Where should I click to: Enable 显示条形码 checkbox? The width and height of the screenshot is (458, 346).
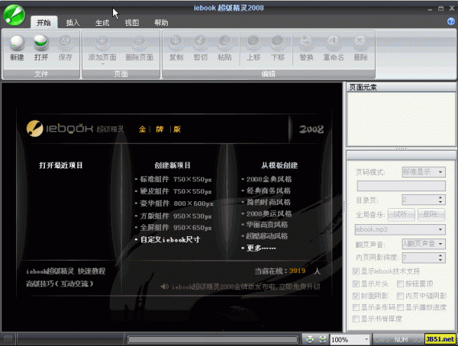[x=356, y=307]
